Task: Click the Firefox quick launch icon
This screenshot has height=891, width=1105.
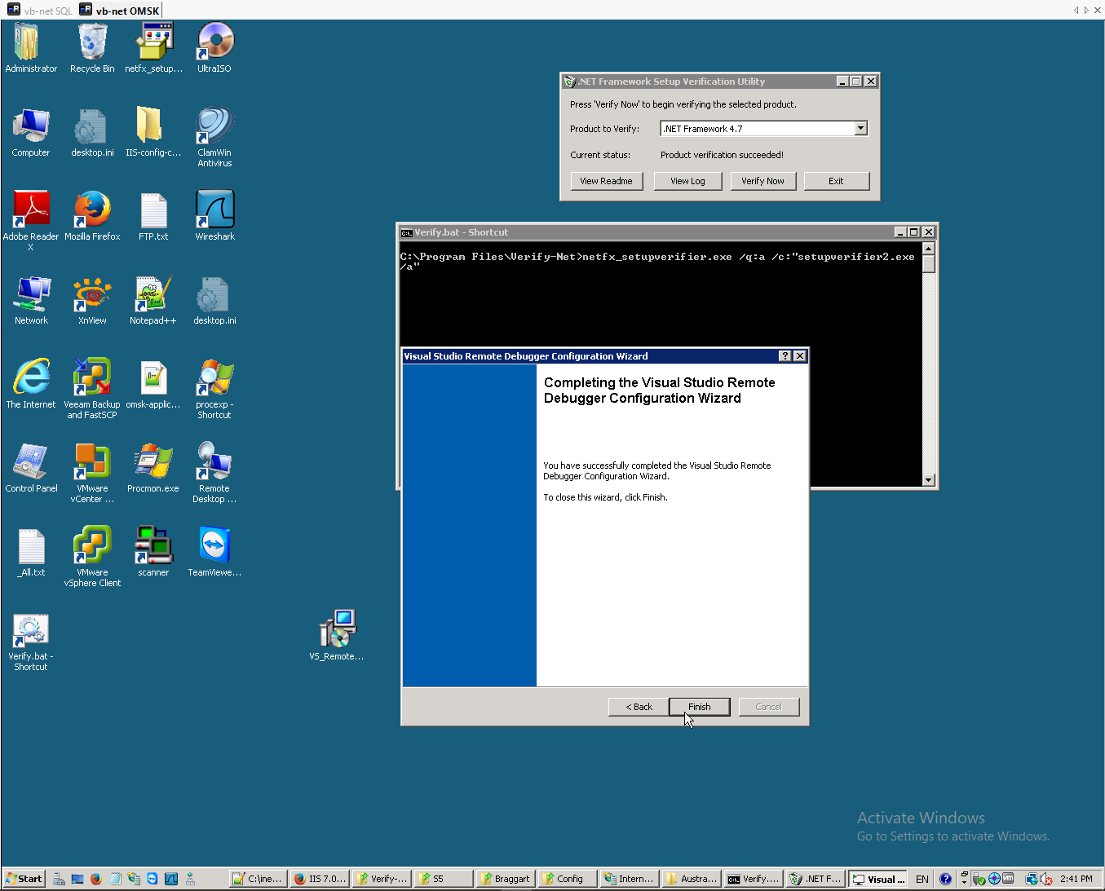Action: 96,879
